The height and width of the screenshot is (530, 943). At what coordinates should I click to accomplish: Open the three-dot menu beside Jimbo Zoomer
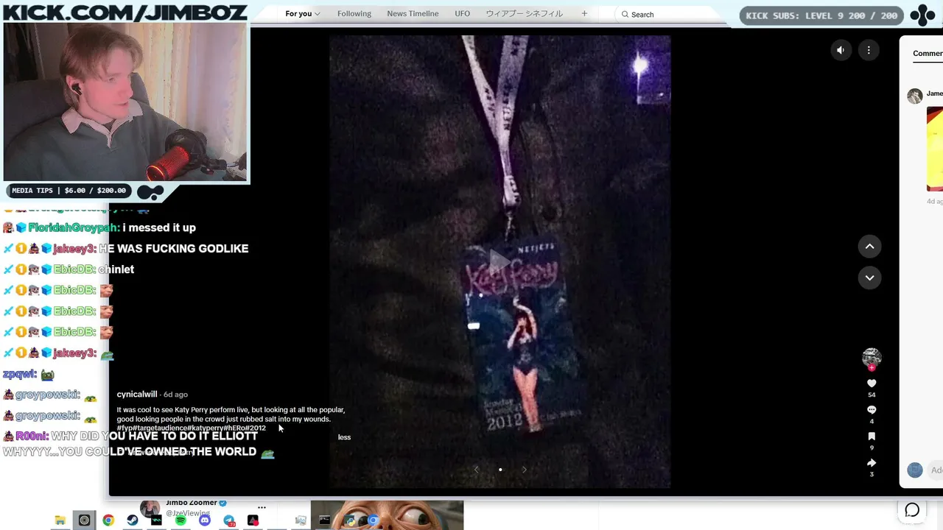pos(262,506)
